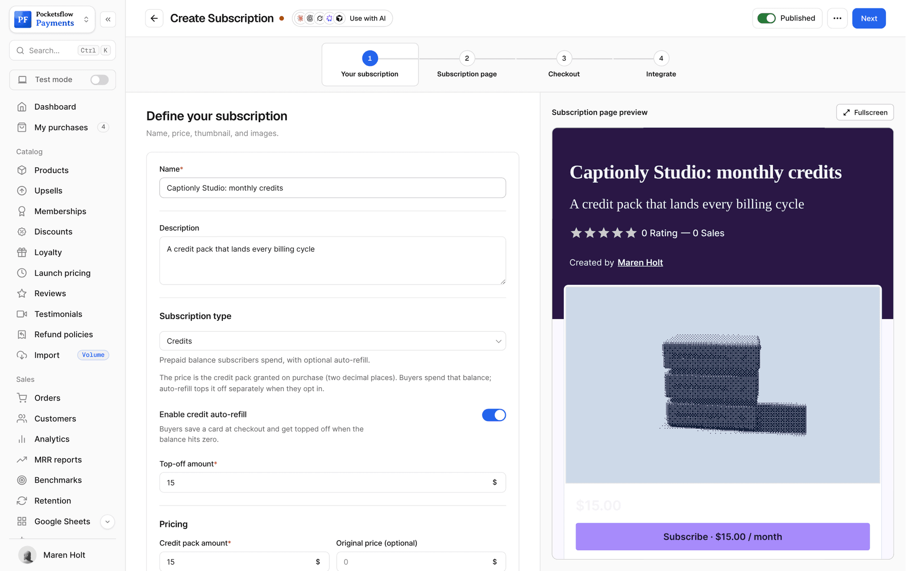Disable credit auto-refill toggle
The image size is (914, 571).
tap(494, 415)
